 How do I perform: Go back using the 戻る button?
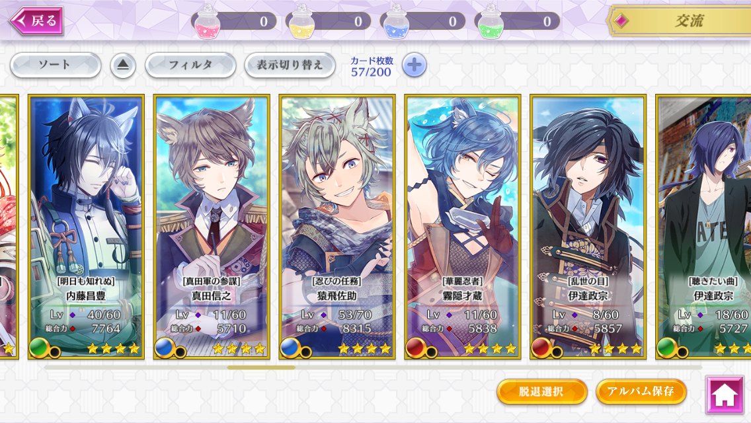(37, 20)
